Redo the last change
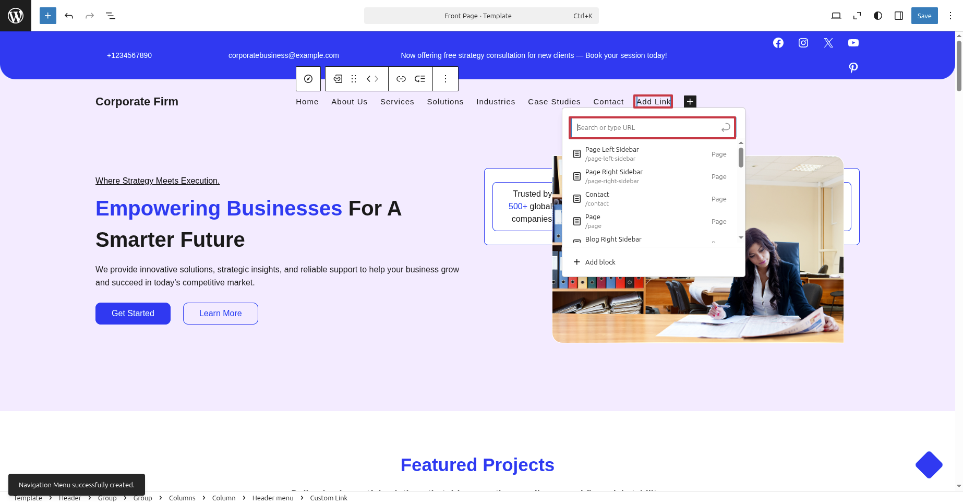This screenshot has width=963, height=504. point(90,16)
